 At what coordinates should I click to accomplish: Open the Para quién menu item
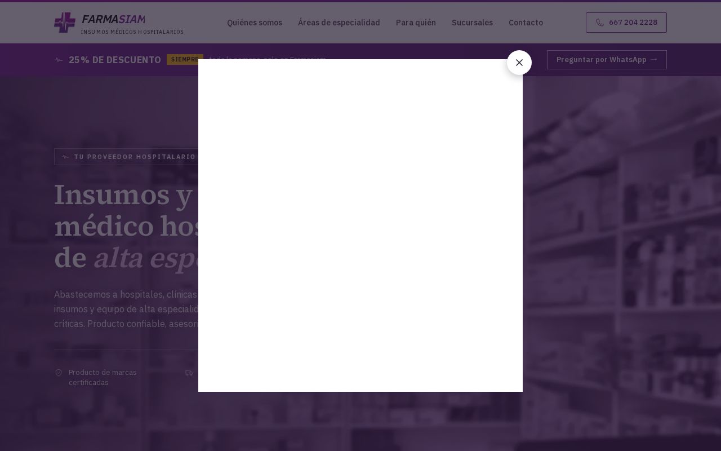(416, 23)
